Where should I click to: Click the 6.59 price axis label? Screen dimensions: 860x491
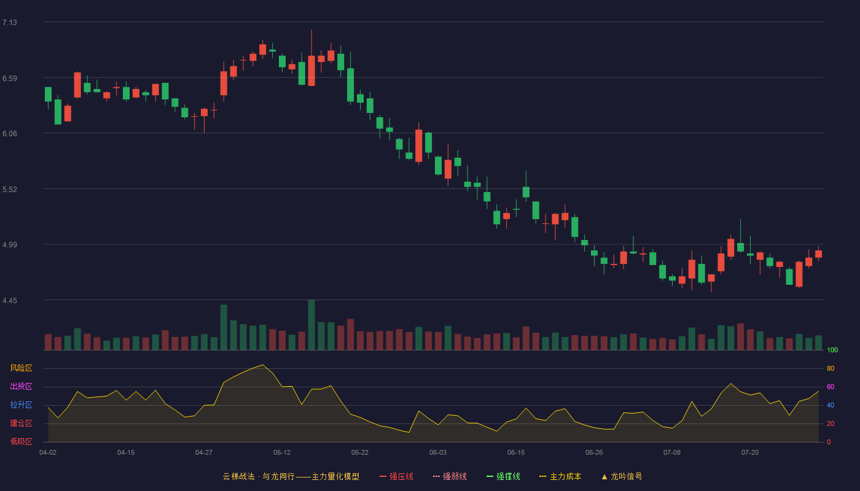coord(10,79)
